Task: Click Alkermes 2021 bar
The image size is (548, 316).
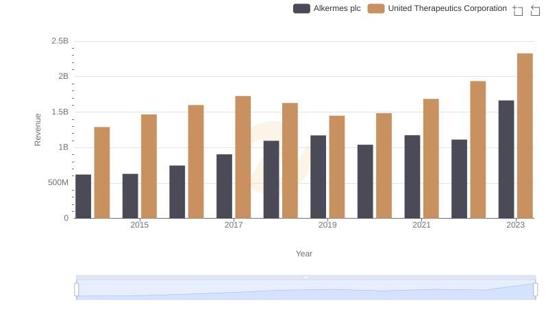Action: 412,177
